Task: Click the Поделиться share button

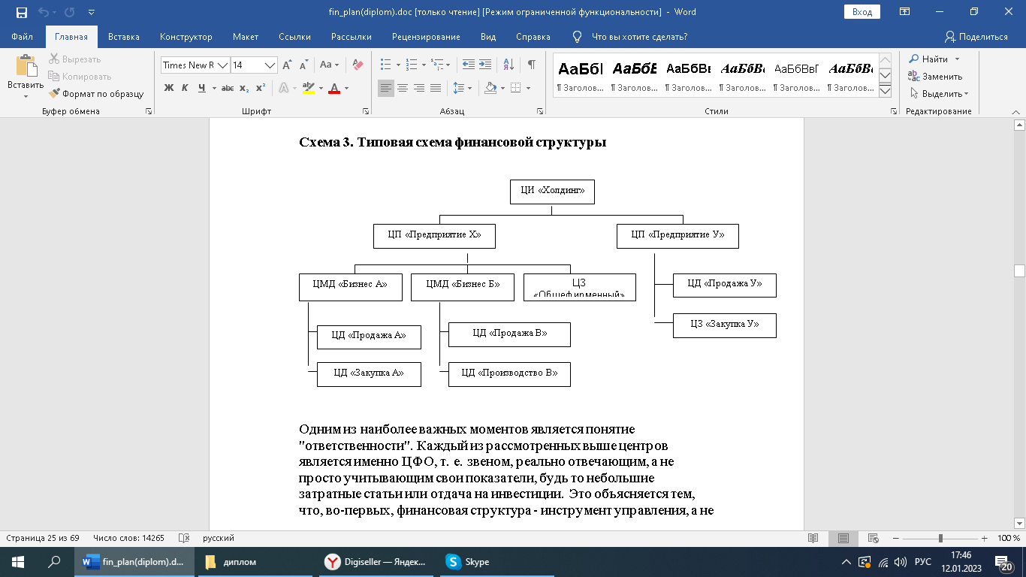Action: (976, 37)
